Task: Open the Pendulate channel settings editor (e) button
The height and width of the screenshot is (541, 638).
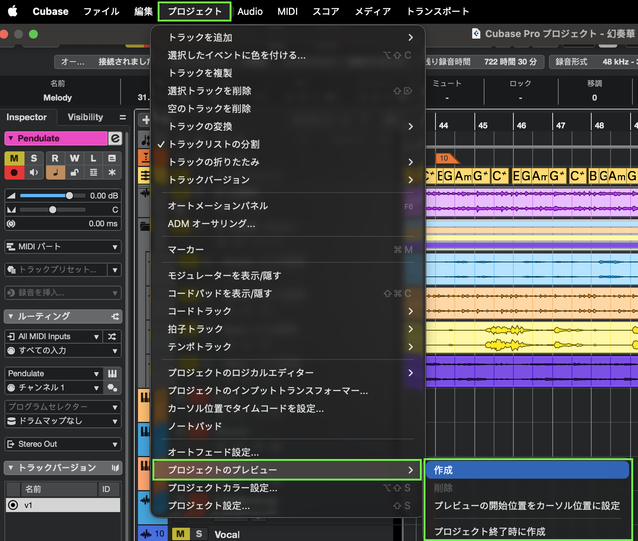Action: 115,138
